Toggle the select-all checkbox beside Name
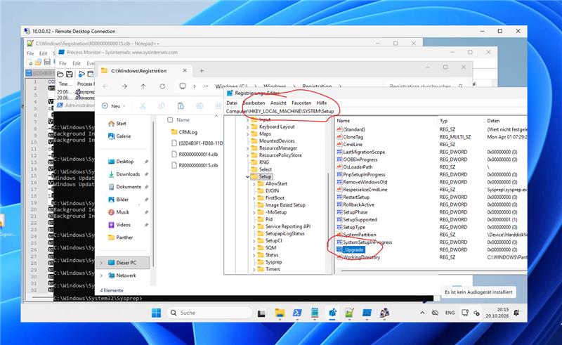This screenshot has height=345, width=562. [x=170, y=119]
